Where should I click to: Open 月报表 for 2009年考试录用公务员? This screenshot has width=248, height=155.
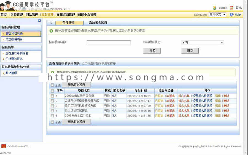click(159, 96)
